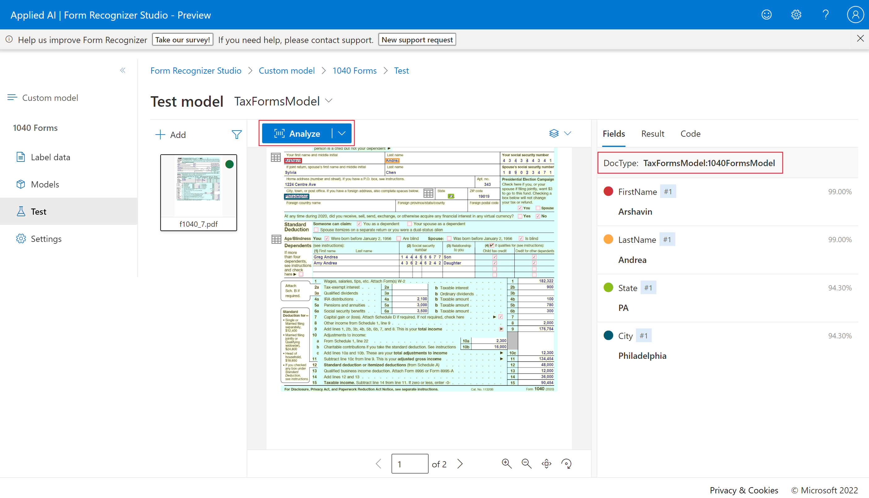This screenshot has width=869, height=498.
Task: Dismiss the survey banner
Action: tap(860, 38)
